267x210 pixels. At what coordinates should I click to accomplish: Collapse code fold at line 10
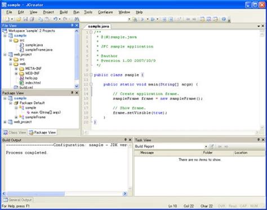point(91,75)
